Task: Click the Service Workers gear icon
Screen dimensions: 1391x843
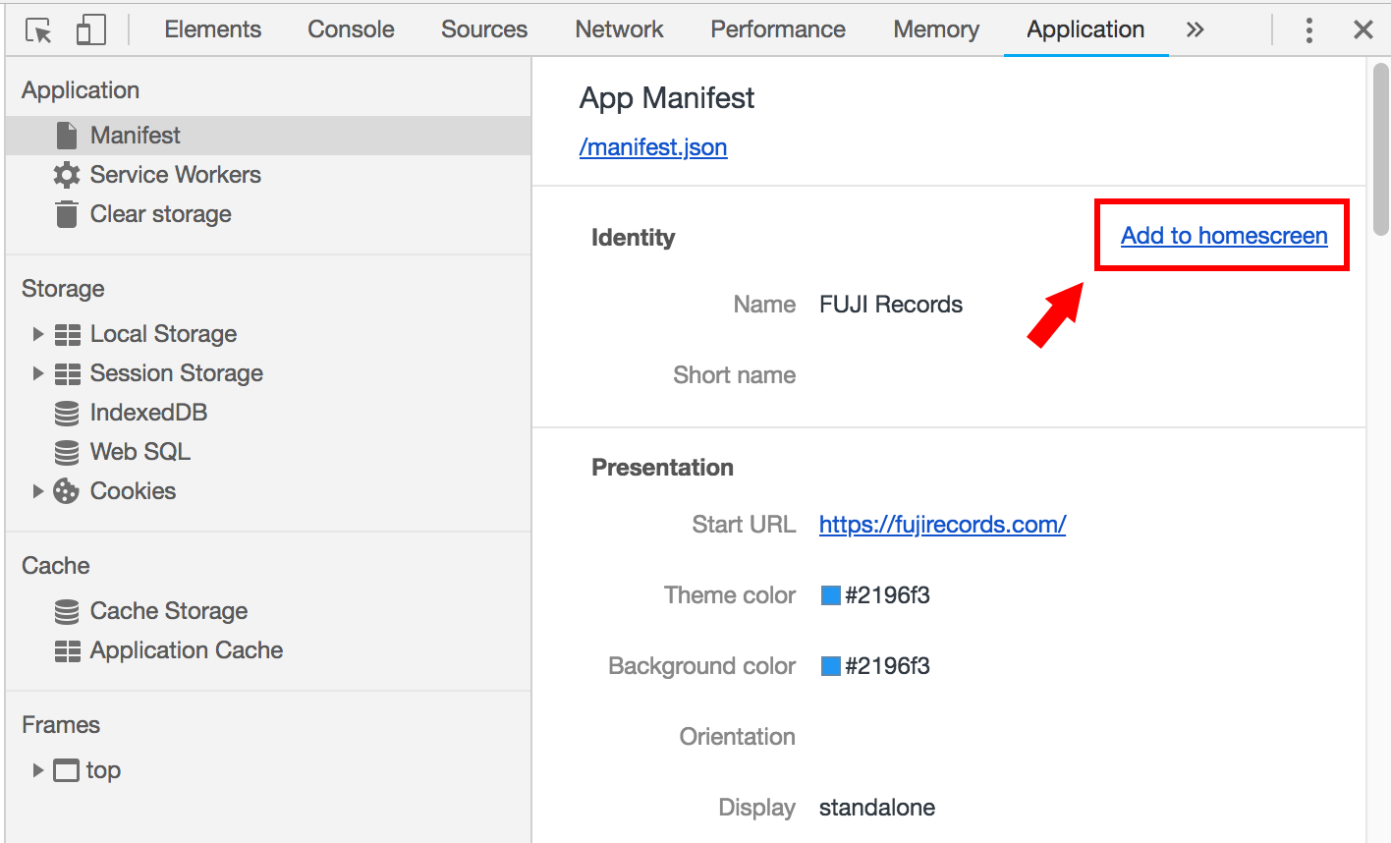Action: pyautogui.click(x=67, y=175)
